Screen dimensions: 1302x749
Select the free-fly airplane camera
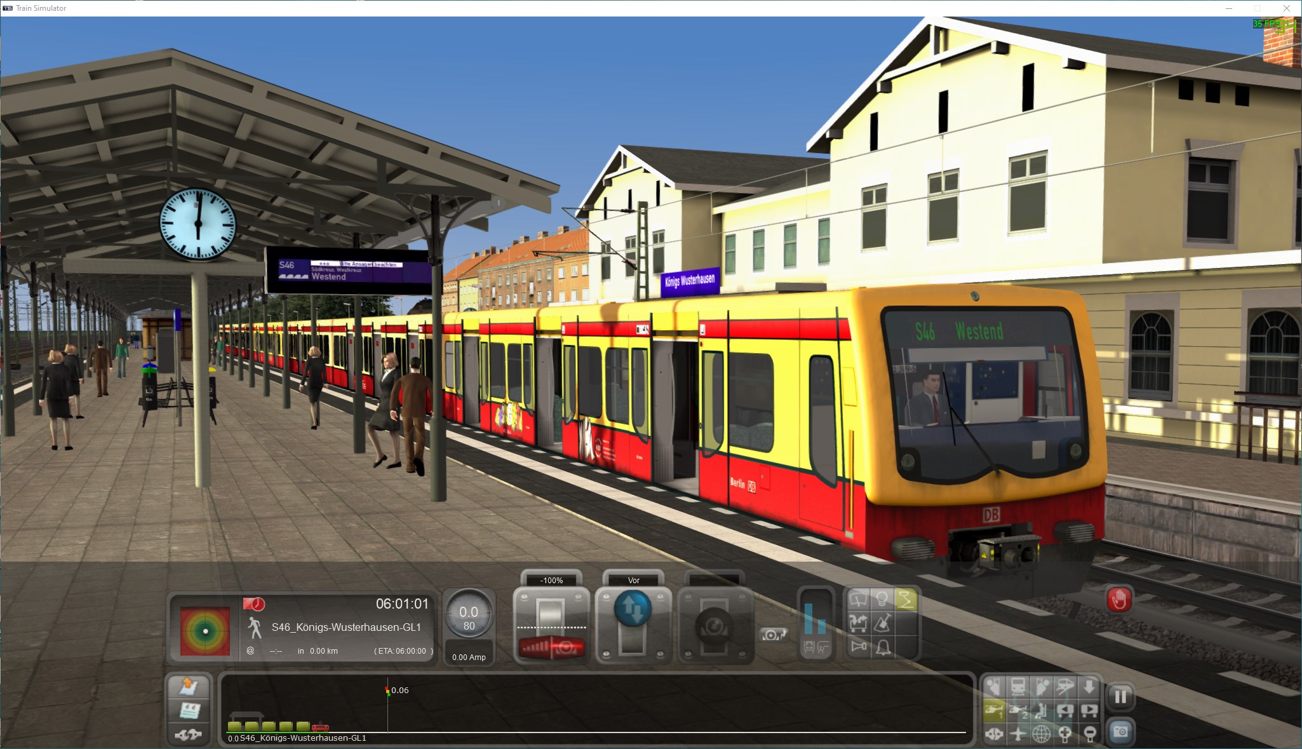click(x=1018, y=734)
